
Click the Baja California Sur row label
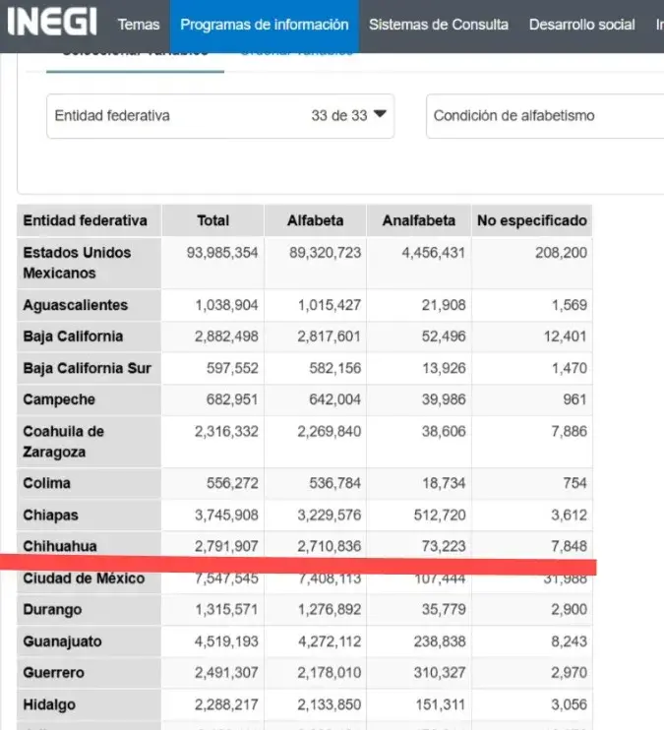(87, 368)
